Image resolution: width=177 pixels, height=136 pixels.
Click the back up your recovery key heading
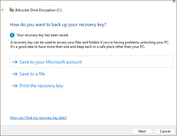point(58,25)
